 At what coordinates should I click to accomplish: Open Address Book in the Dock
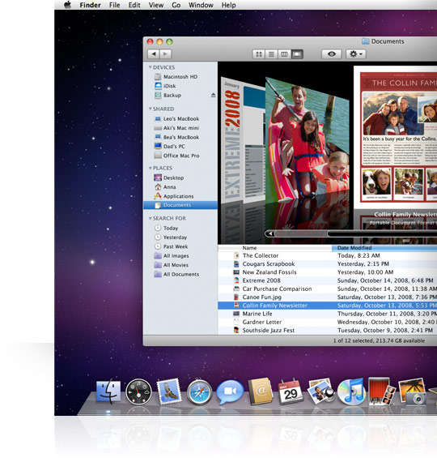coord(260,391)
